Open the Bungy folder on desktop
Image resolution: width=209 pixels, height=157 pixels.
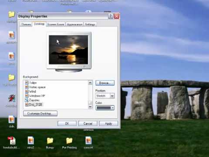coord(50,141)
